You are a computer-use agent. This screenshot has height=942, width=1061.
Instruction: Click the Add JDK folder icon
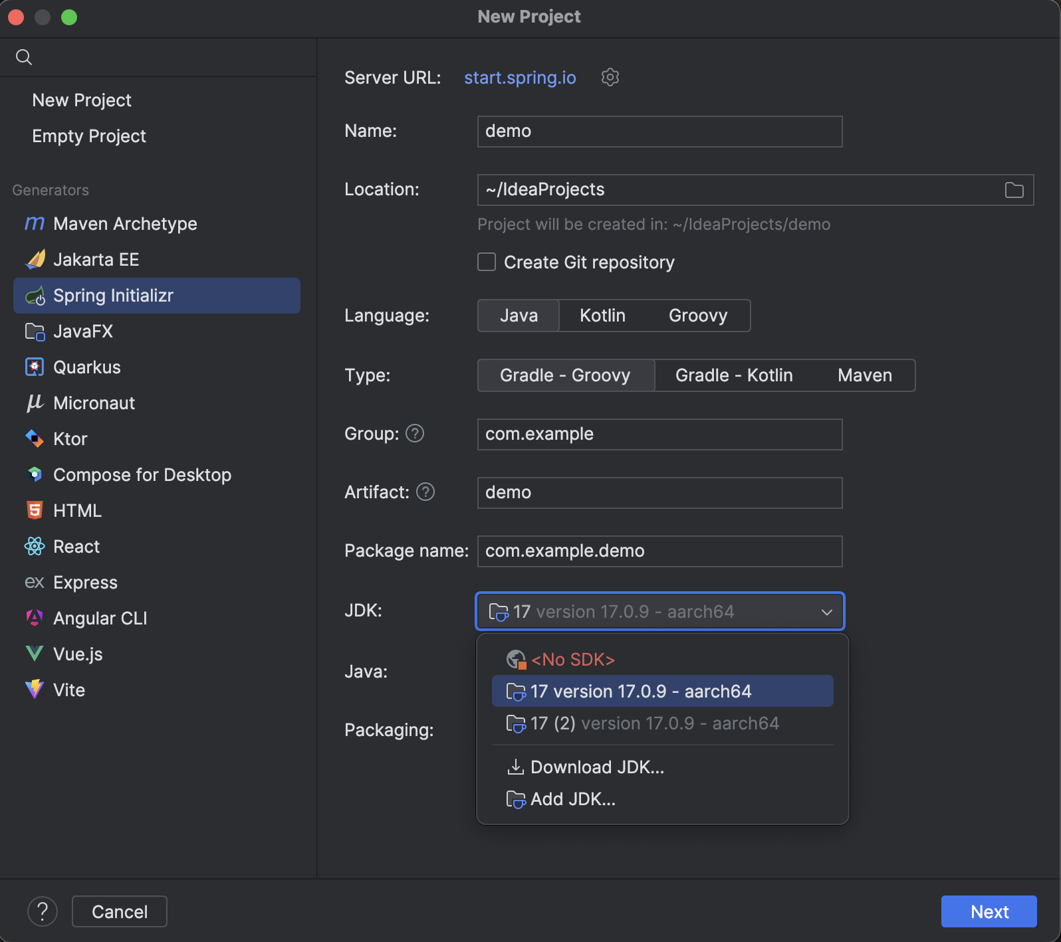pyautogui.click(x=516, y=799)
